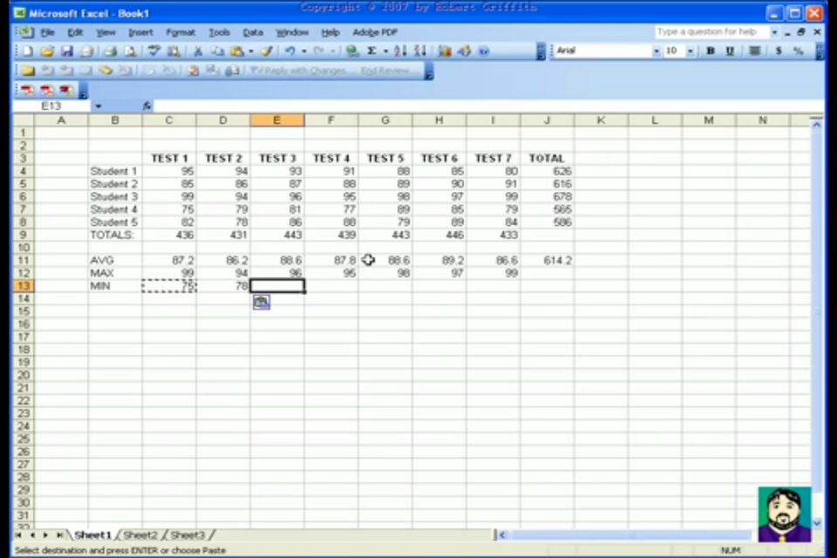Click the Chart Wizard icon
Image resolution: width=837 pixels, height=558 pixels.
coord(444,51)
